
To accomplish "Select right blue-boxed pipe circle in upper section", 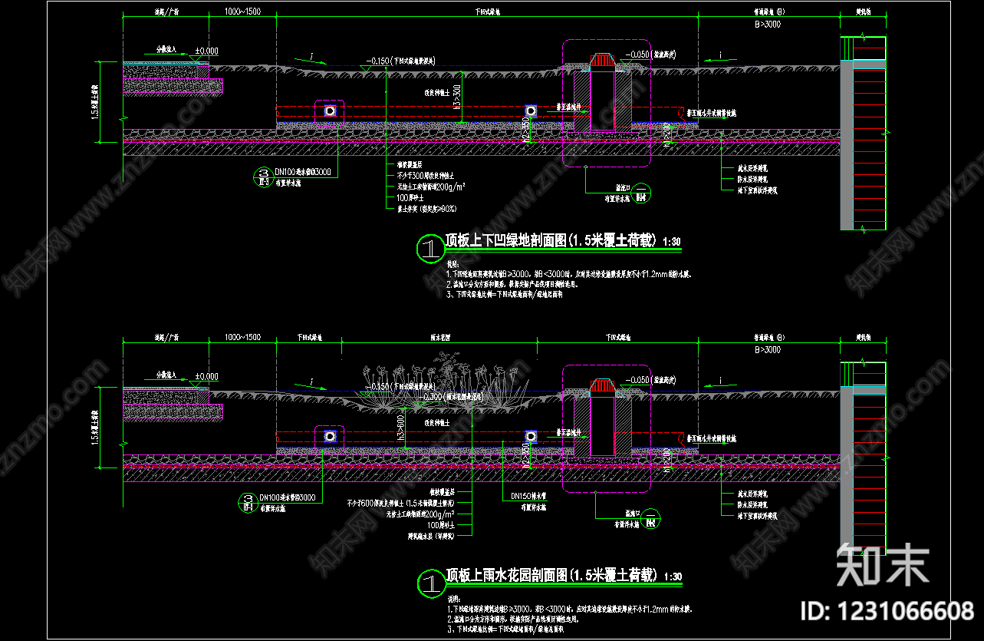I will (x=529, y=112).
